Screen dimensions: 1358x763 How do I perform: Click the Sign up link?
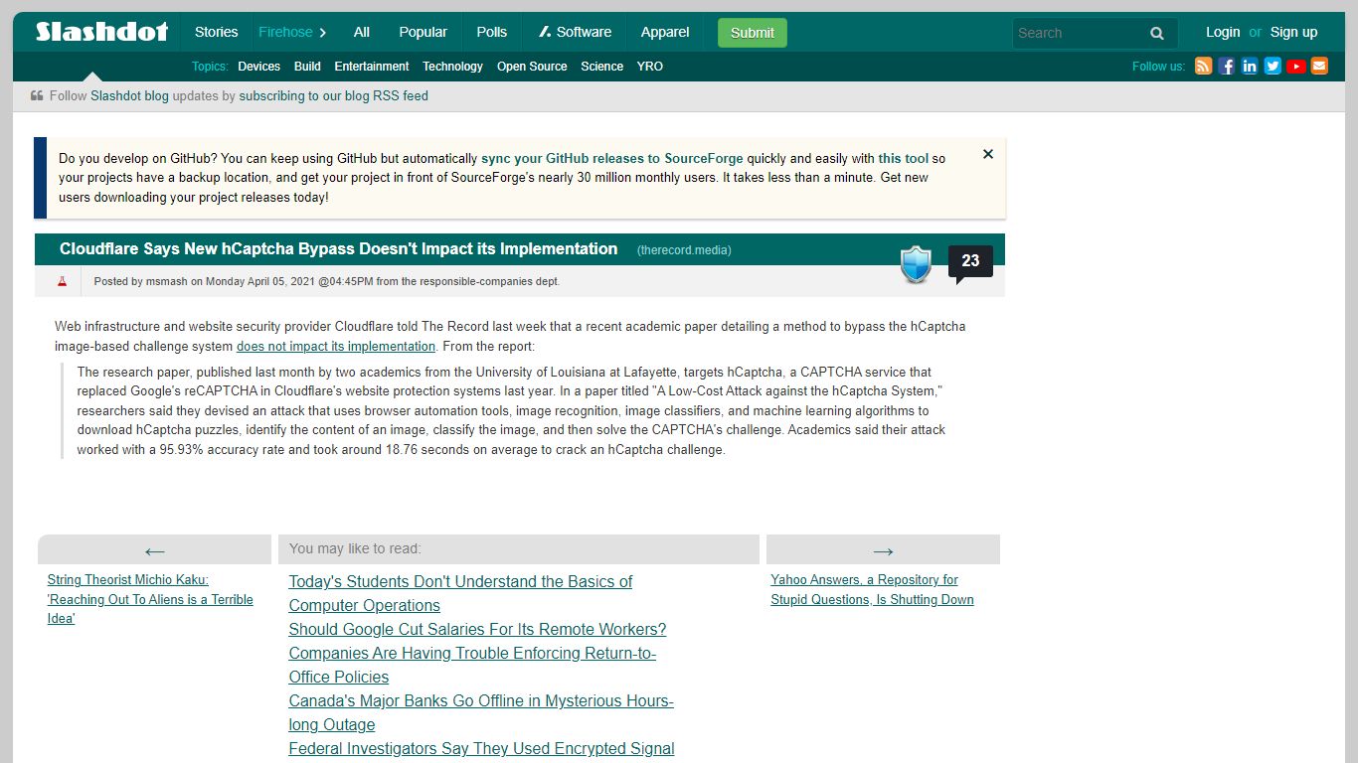click(x=1293, y=32)
